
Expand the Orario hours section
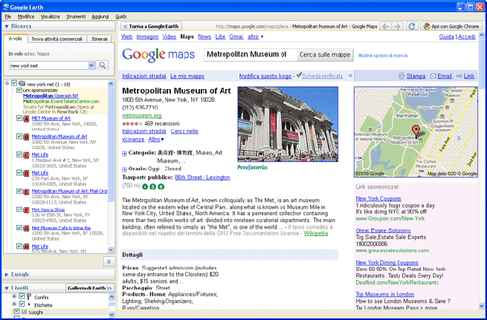pyautogui.click(x=125, y=169)
